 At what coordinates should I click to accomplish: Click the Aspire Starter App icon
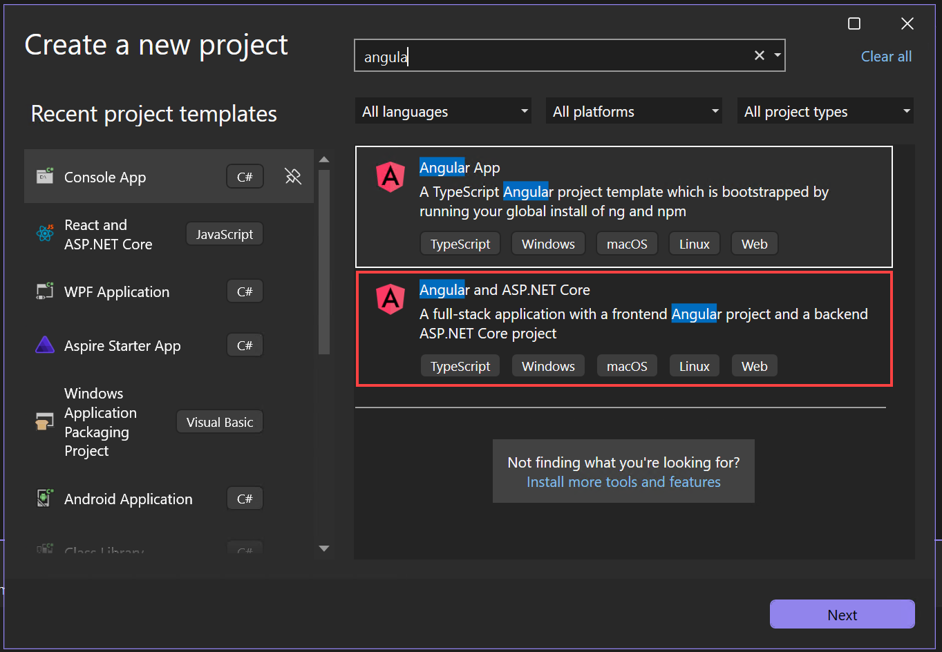[x=44, y=345]
